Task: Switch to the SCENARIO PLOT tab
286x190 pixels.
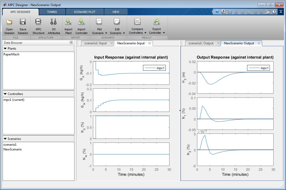Action: click(x=85, y=12)
